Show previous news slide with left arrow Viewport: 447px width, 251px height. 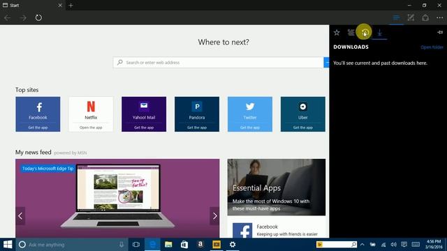[20, 216]
